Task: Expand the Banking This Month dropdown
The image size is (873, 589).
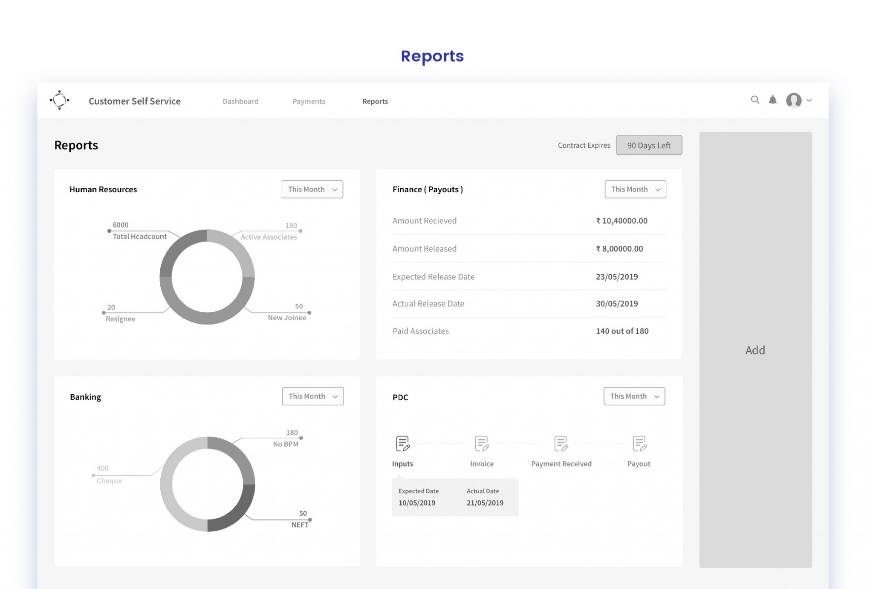Action: [312, 396]
